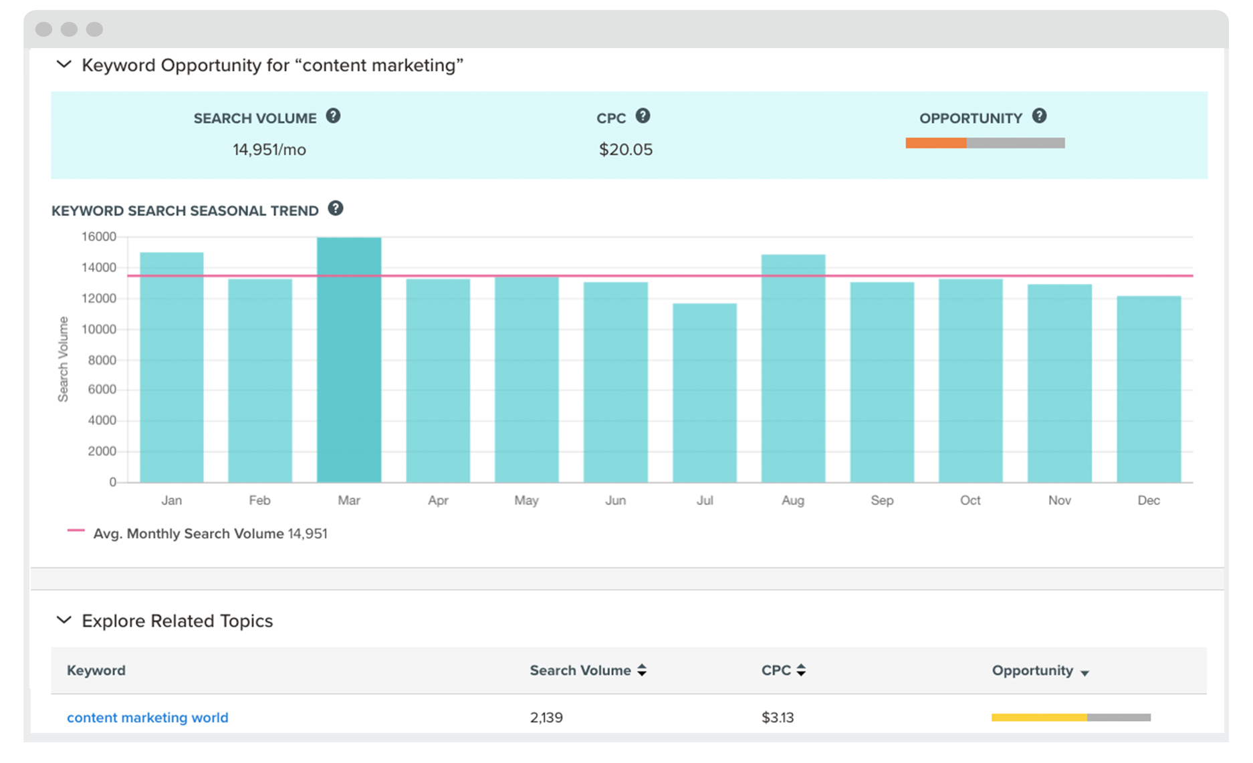The width and height of the screenshot is (1253, 763).
Task: Click the Jan bar in the chart
Action: (x=172, y=367)
